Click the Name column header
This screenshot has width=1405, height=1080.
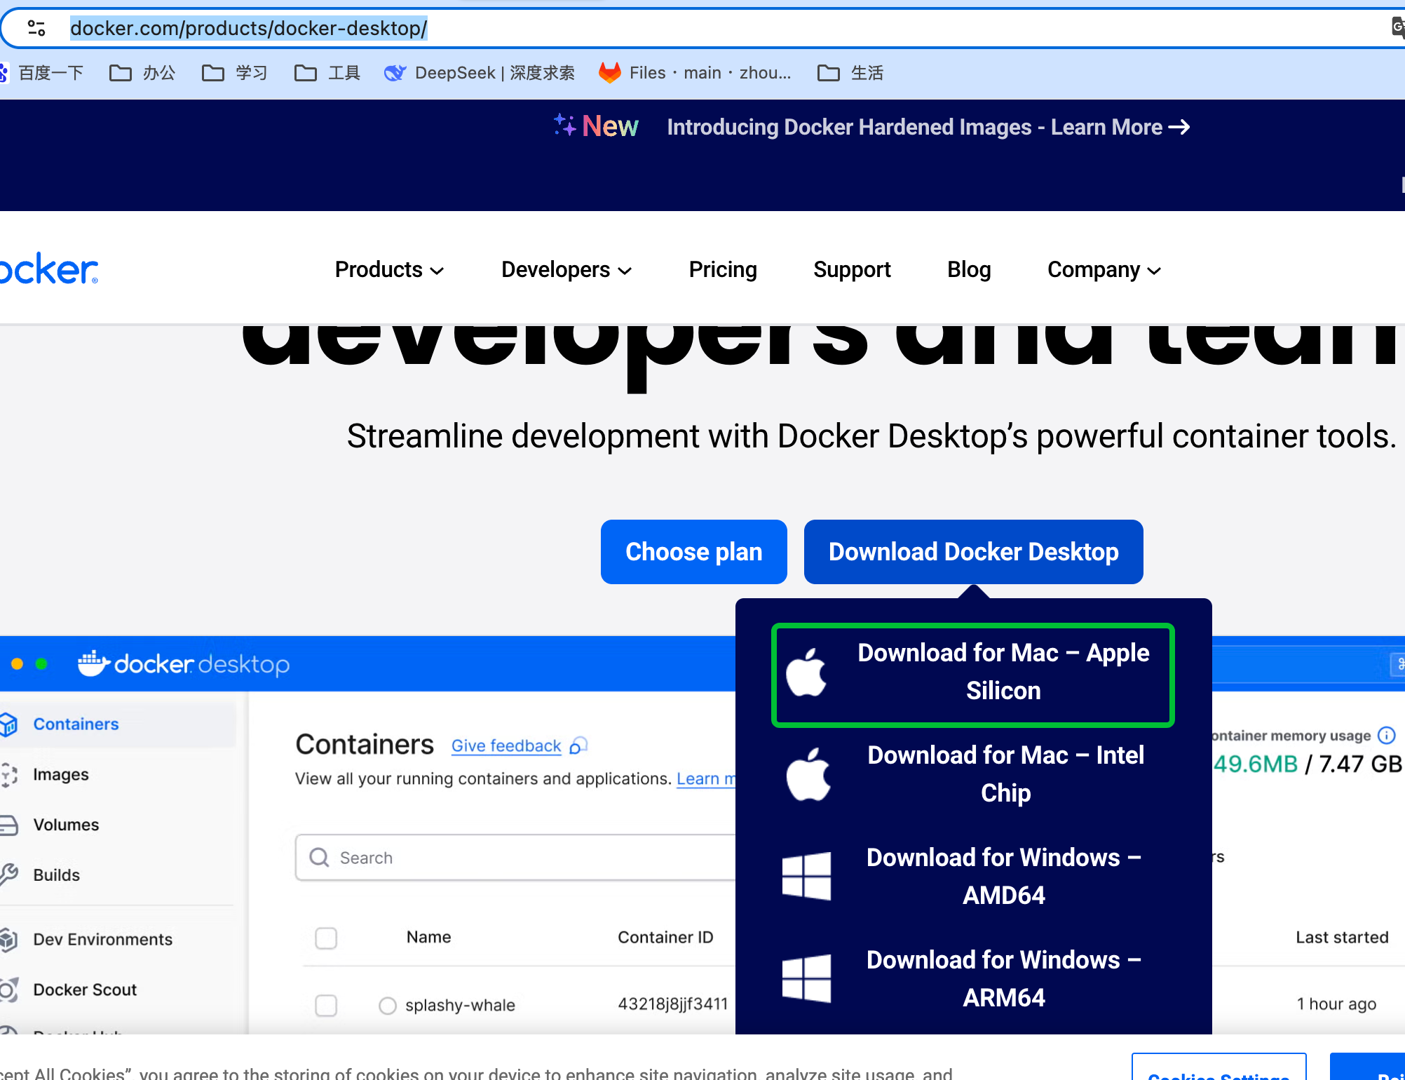point(428,937)
